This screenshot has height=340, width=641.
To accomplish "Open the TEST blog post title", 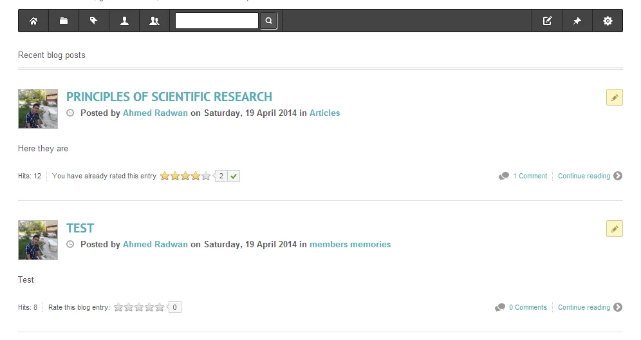I will tap(80, 229).
